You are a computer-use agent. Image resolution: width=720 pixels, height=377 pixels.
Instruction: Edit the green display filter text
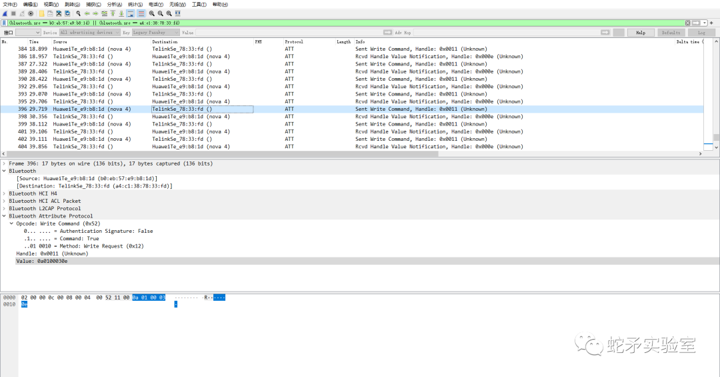[345, 23]
